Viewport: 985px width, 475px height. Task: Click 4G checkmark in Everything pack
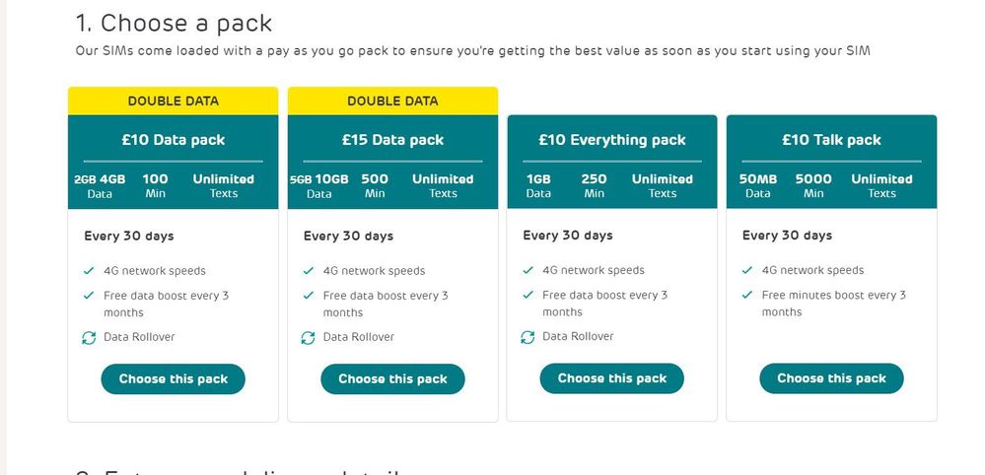pyautogui.click(x=528, y=270)
